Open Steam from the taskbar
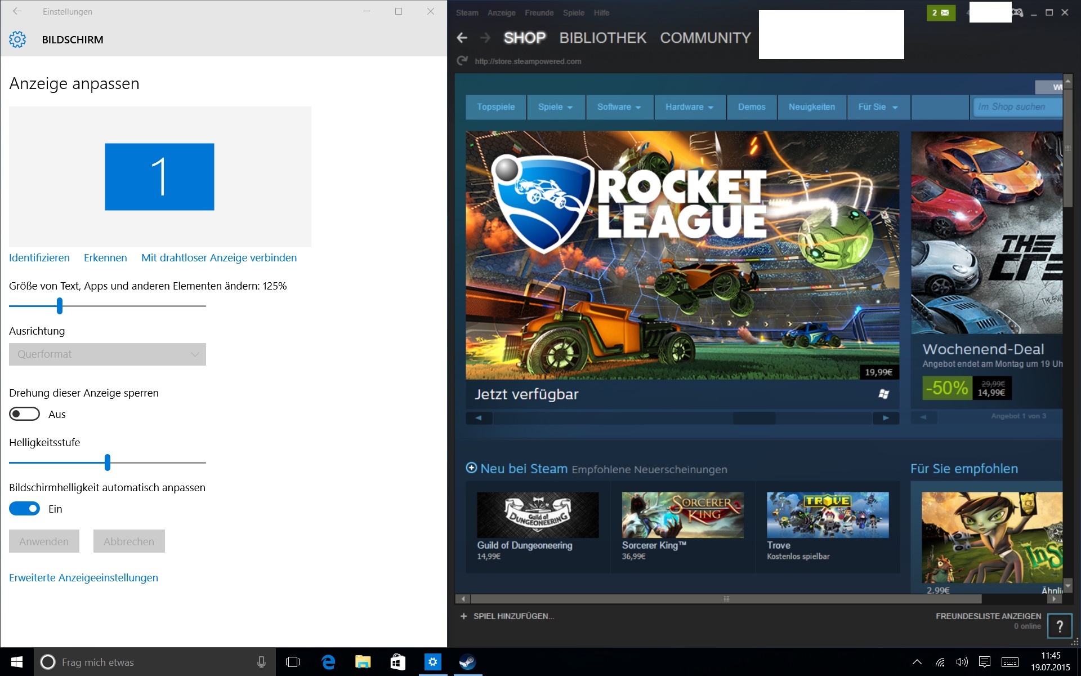This screenshot has width=1081, height=676. tap(467, 662)
